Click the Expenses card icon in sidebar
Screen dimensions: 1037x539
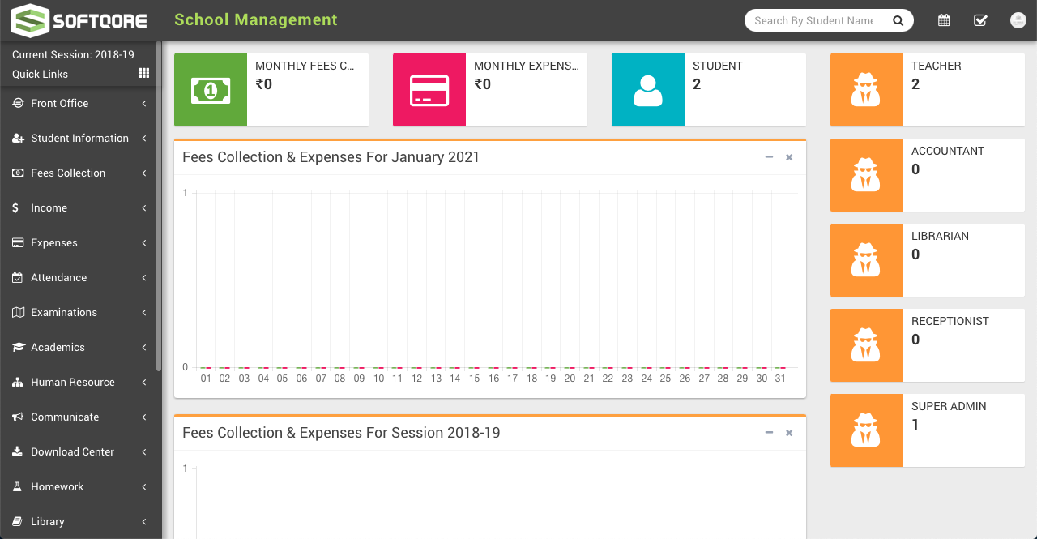tap(18, 242)
